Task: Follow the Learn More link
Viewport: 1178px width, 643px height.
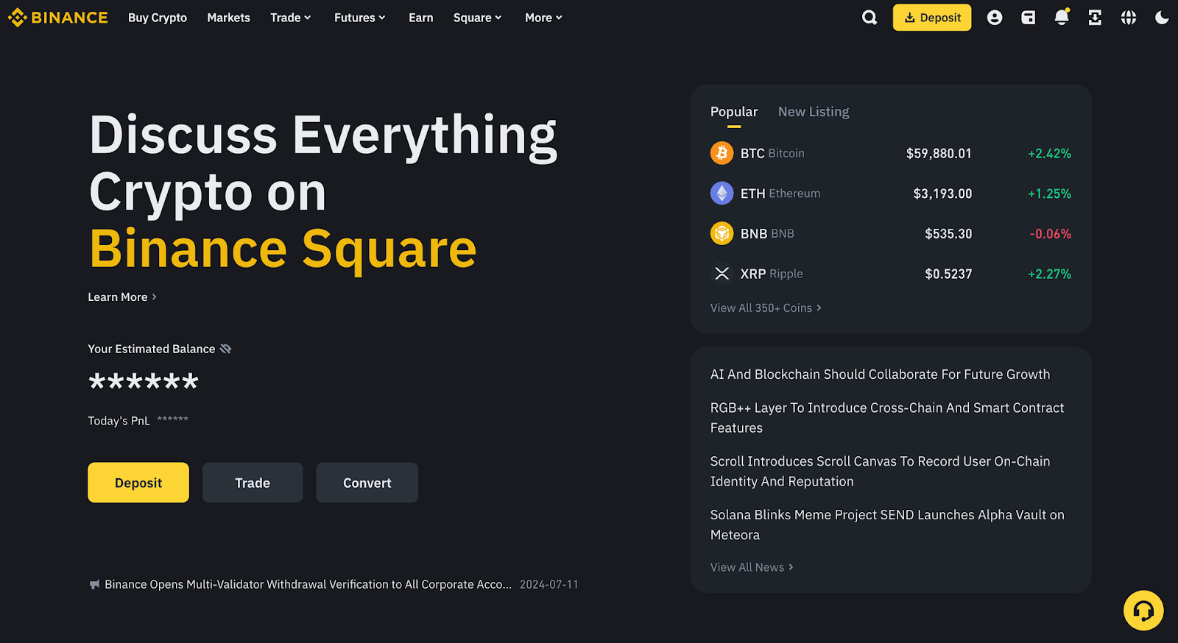Action: point(122,297)
